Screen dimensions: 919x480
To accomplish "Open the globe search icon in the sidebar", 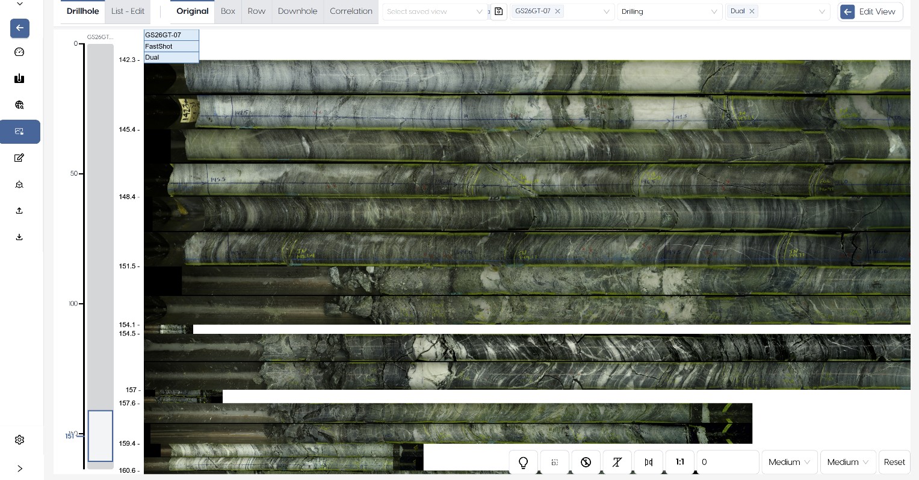I will tap(19, 105).
